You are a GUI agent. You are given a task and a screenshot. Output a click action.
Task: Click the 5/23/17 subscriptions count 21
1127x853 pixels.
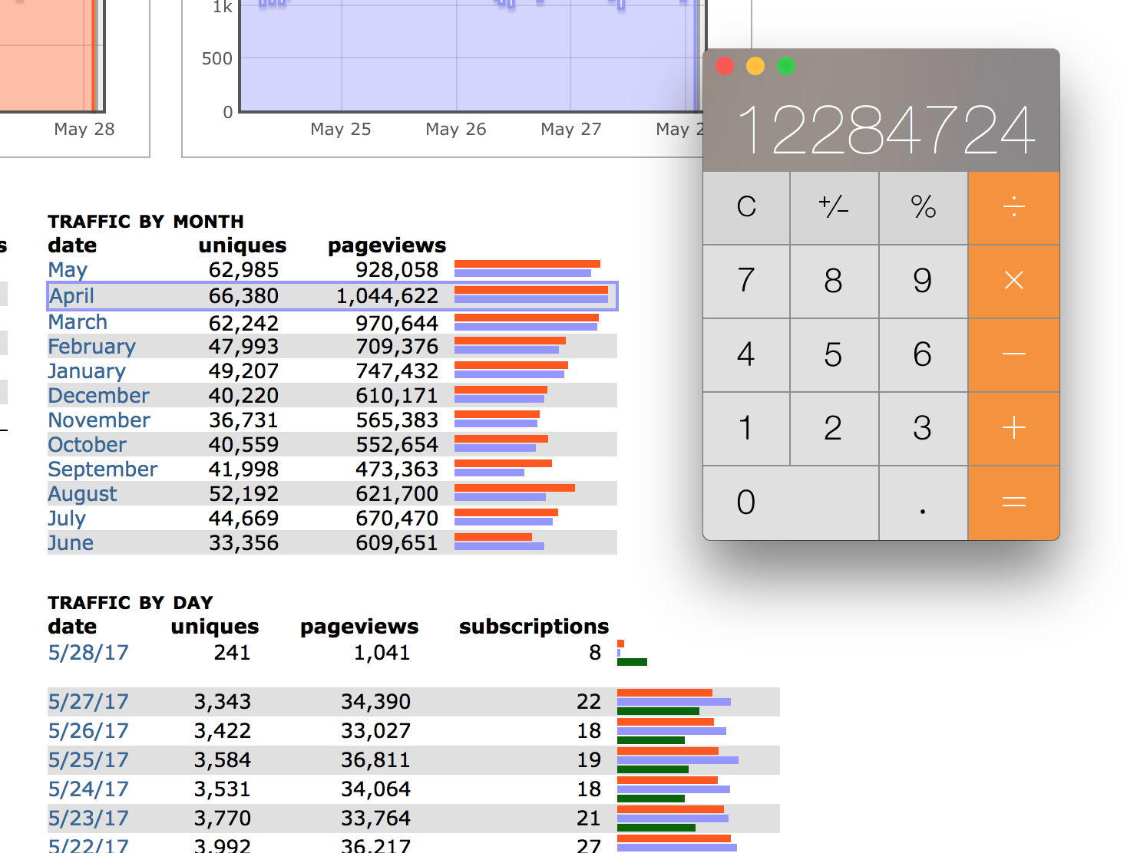coord(589,818)
